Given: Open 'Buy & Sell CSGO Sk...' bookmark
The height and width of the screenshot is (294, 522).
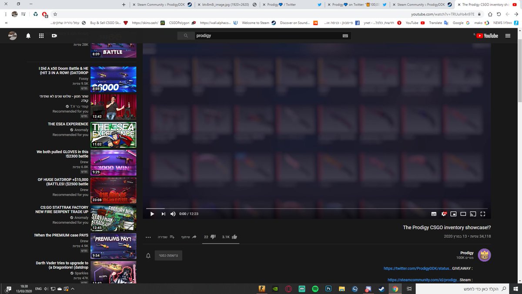Looking at the screenshot, I should click(x=109, y=23).
